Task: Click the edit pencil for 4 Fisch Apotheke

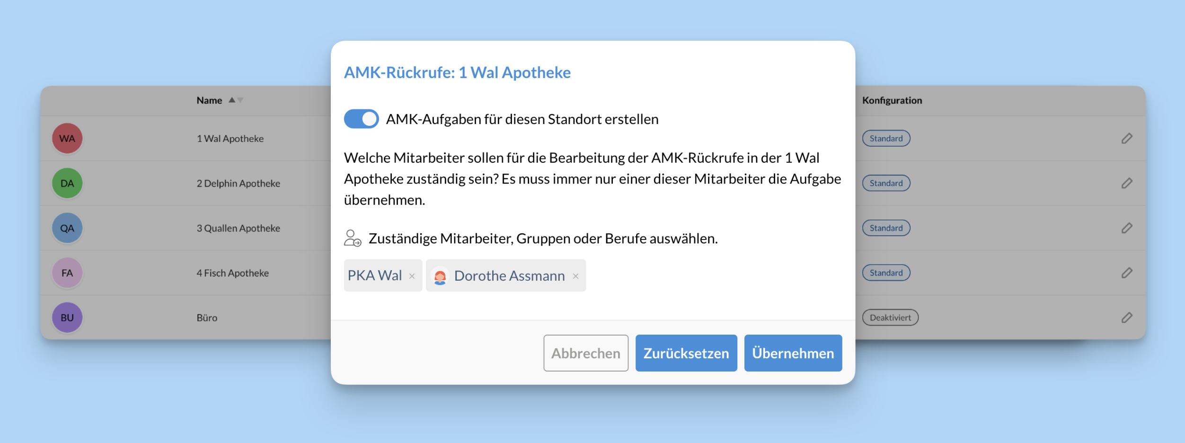Action: (x=1127, y=273)
